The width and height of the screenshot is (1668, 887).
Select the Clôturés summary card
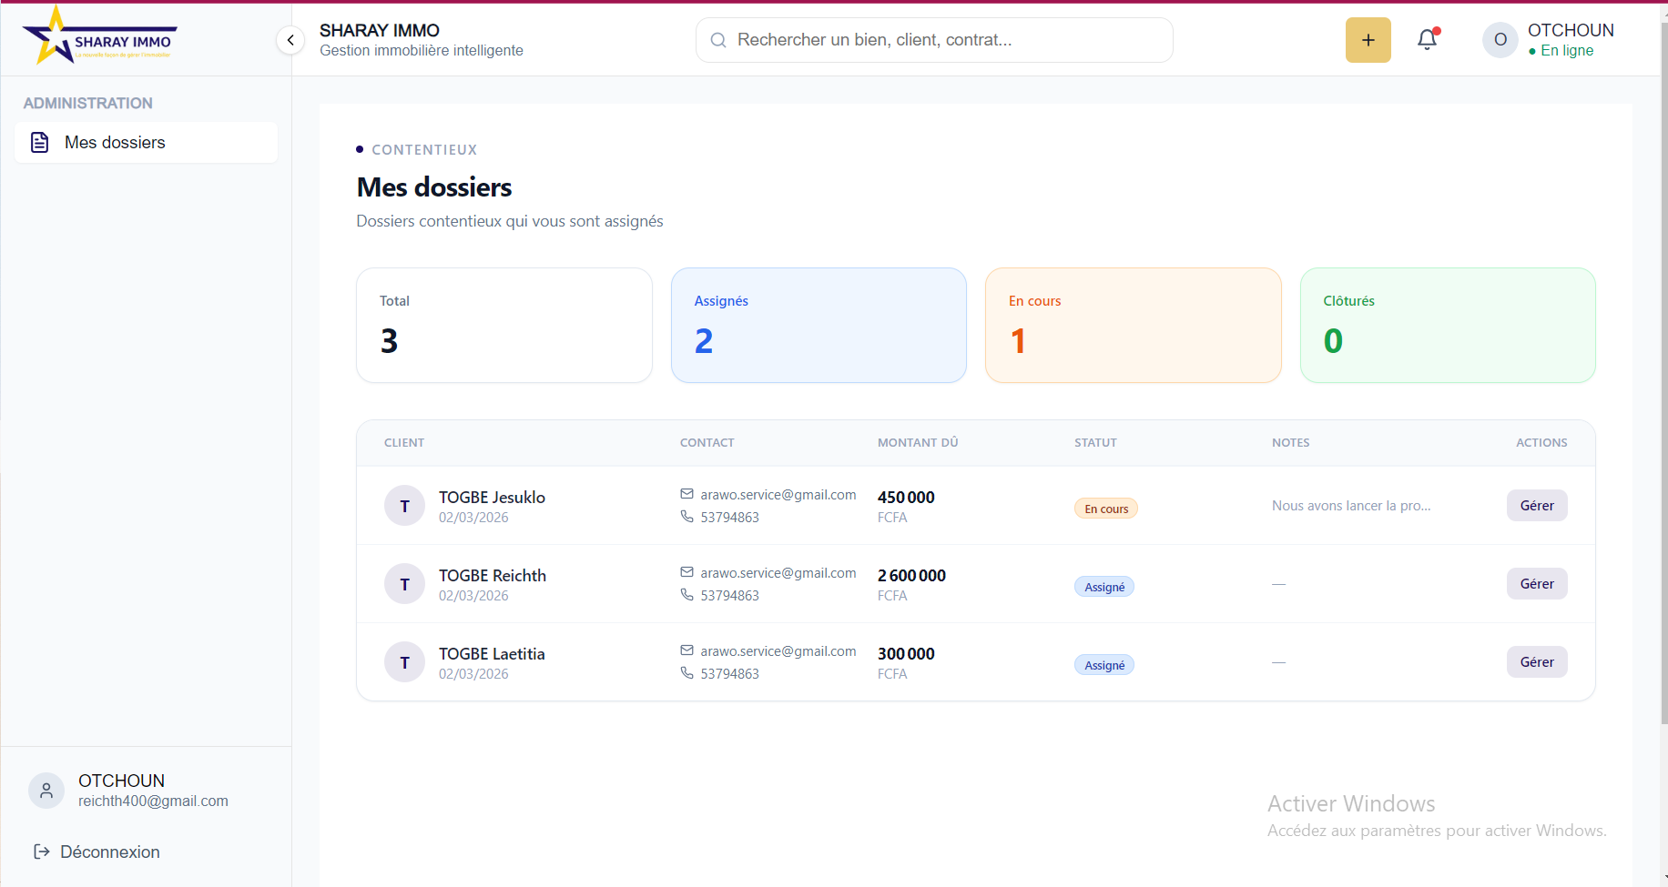(x=1447, y=325)
